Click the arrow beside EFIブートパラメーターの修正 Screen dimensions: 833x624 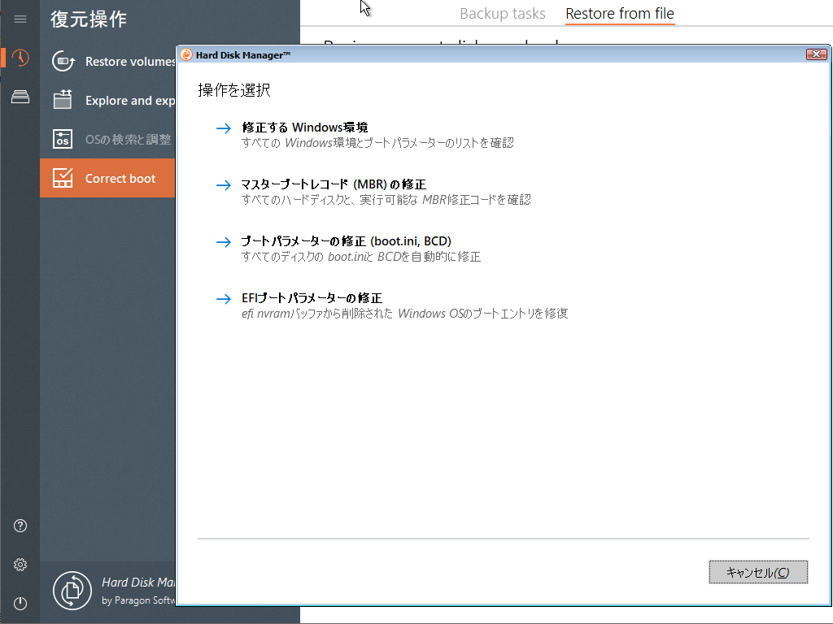click(x=223, y=299)
